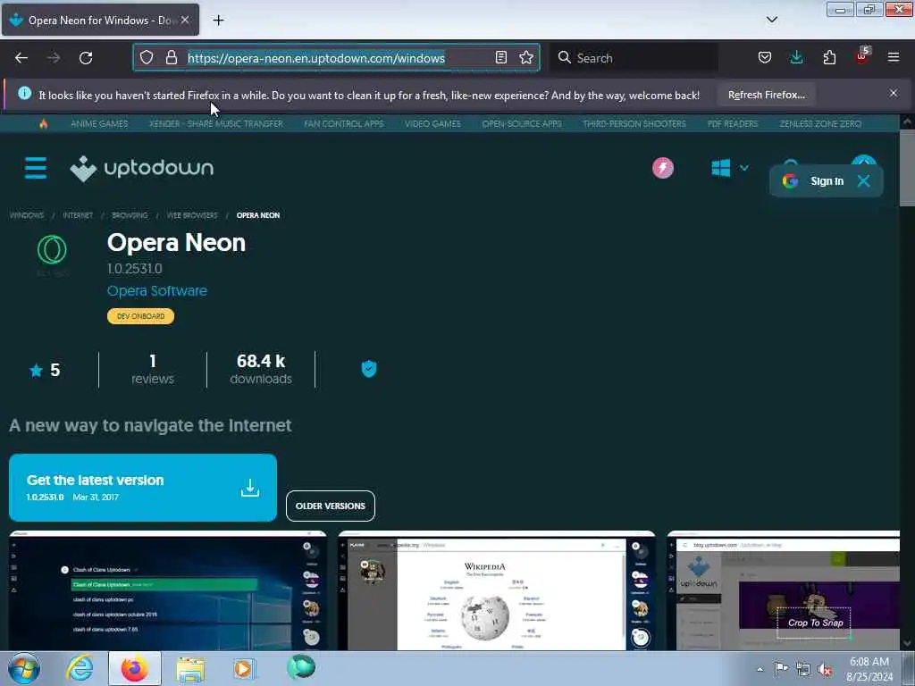Click the trending flame icon
The image size is (915, 686).
point(44,123)
